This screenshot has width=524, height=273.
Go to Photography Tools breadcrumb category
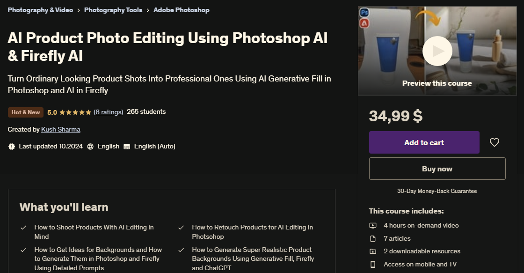113,10
